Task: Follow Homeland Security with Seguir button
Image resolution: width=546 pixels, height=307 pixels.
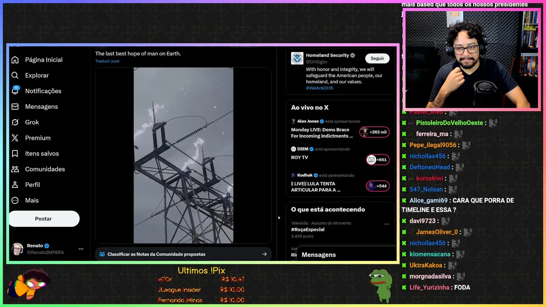Action: click(377, 58)
